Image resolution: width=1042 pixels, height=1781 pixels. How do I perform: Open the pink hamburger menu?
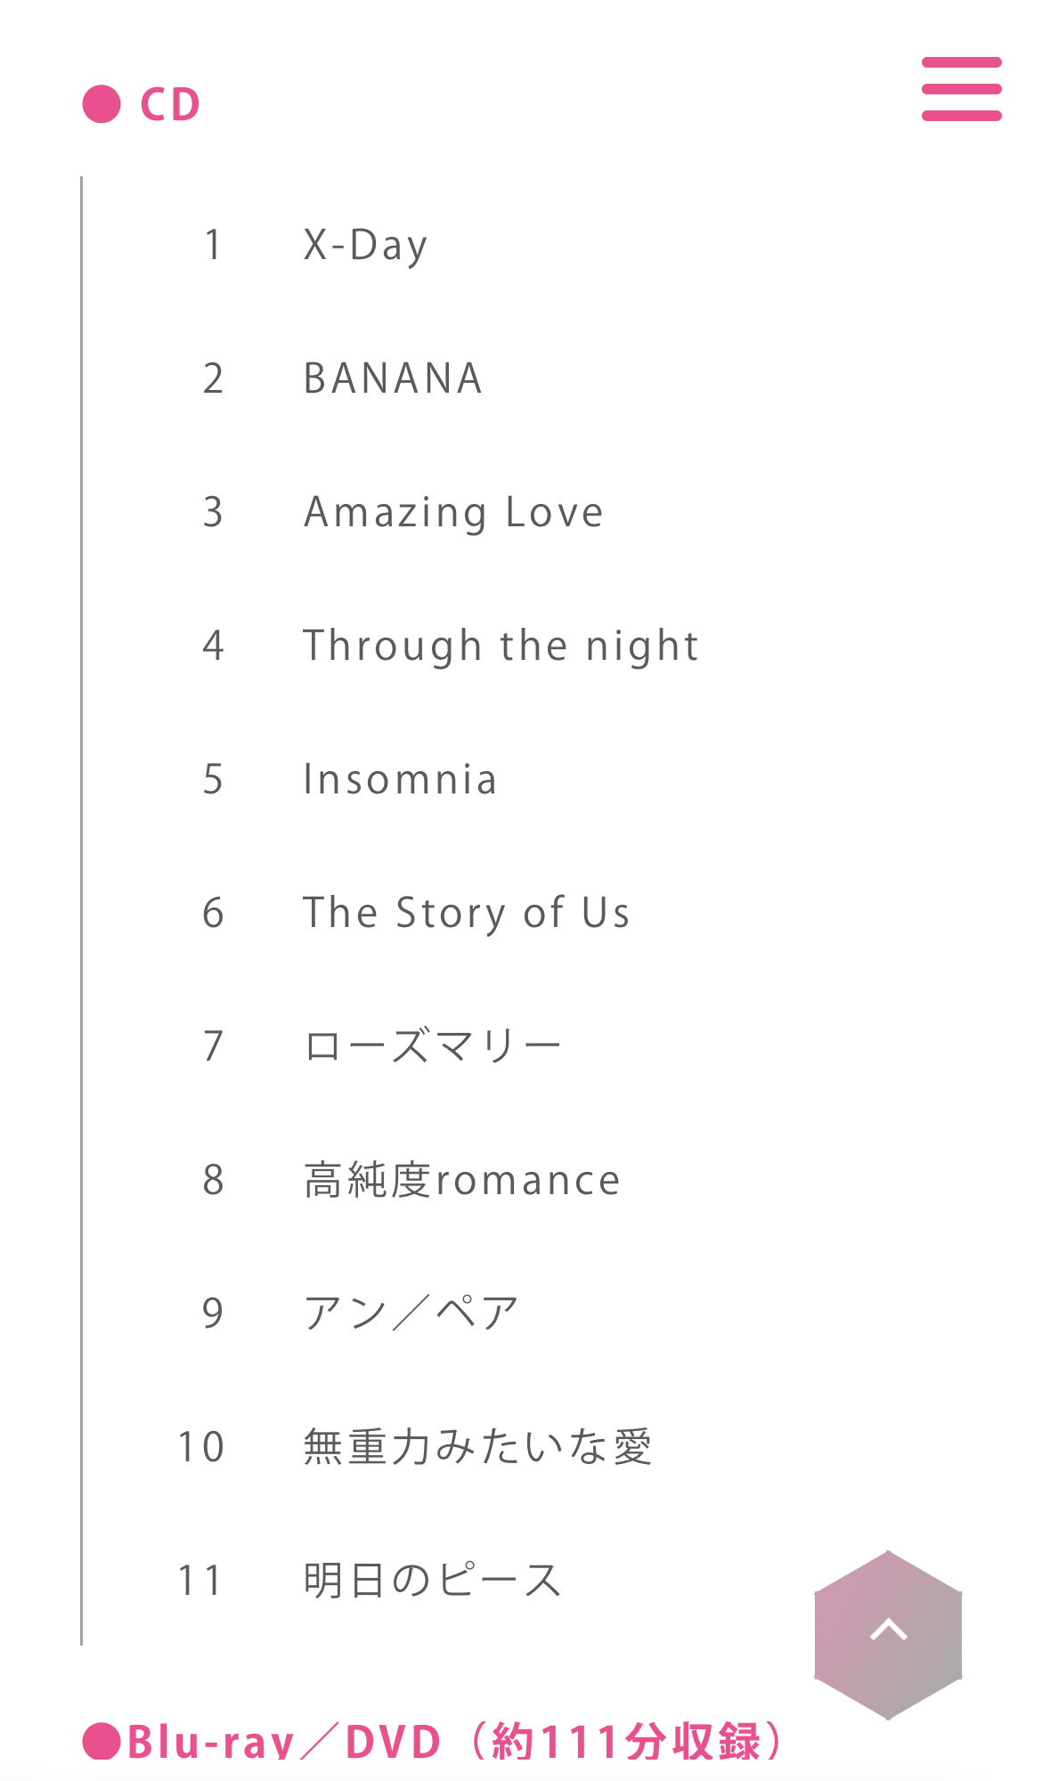(x=962, y=89)
